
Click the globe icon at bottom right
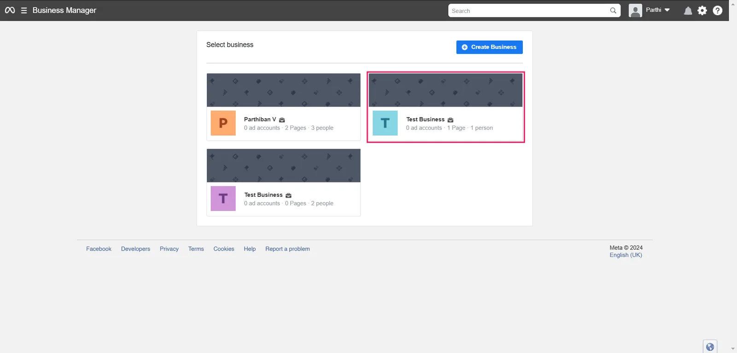coord(710,347)
